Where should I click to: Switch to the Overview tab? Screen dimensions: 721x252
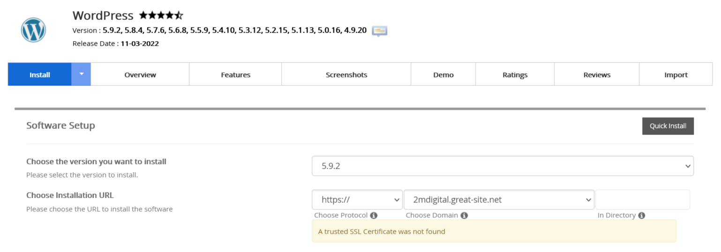pos(140,74)
